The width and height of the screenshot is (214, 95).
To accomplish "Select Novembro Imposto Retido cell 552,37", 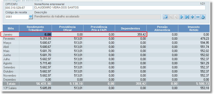I will (194, 75).
